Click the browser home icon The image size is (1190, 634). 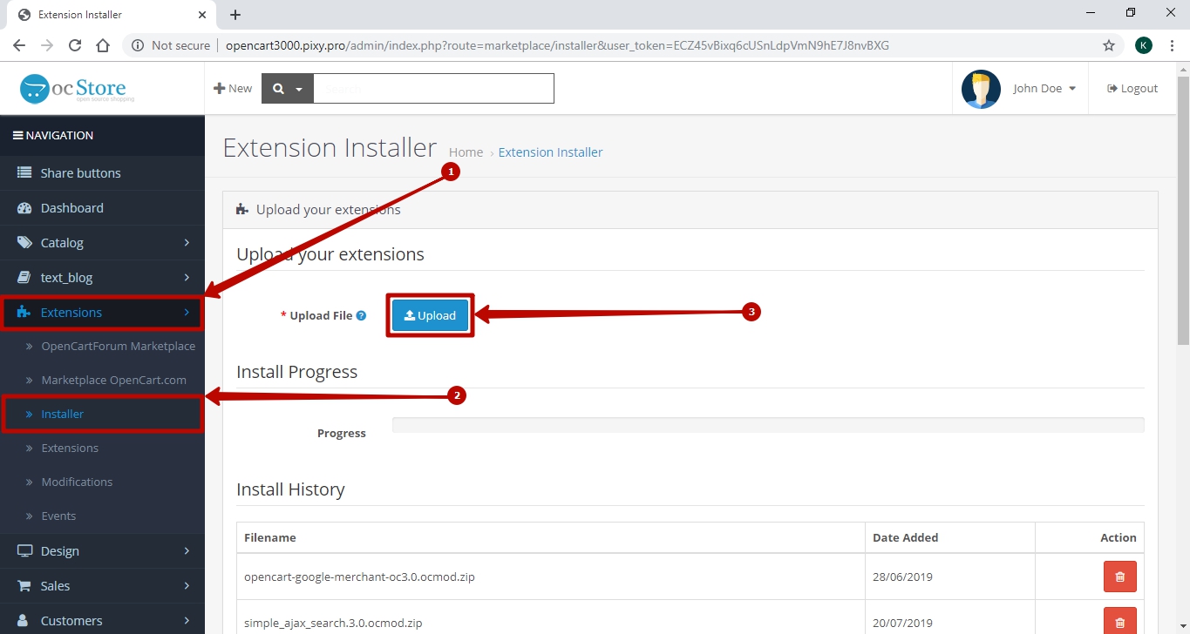103,45
